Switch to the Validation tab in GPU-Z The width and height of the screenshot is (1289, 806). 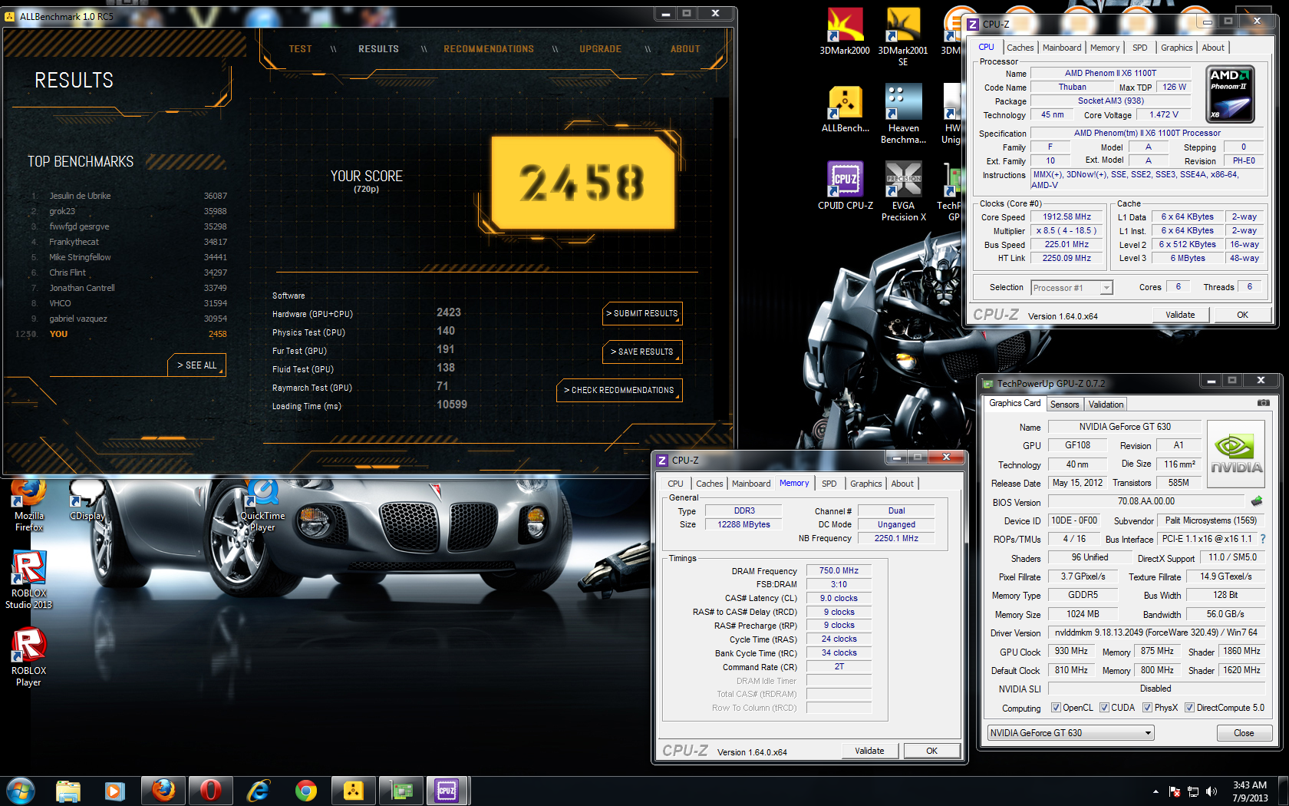pos(1106,405)
